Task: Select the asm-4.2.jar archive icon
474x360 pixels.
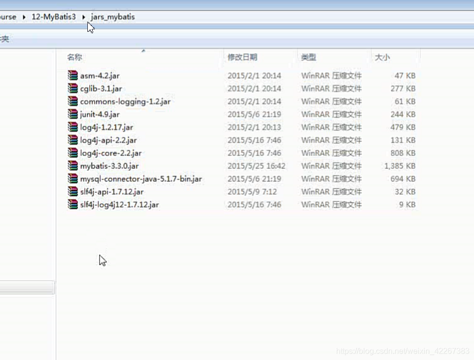Action: point(73,75)
